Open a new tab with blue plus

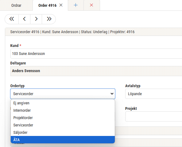click(76, 5)
